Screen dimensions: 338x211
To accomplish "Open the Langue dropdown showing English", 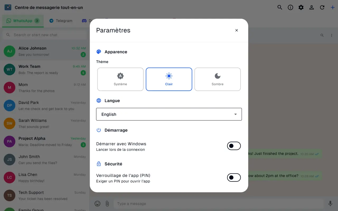I will click(169, 114).
